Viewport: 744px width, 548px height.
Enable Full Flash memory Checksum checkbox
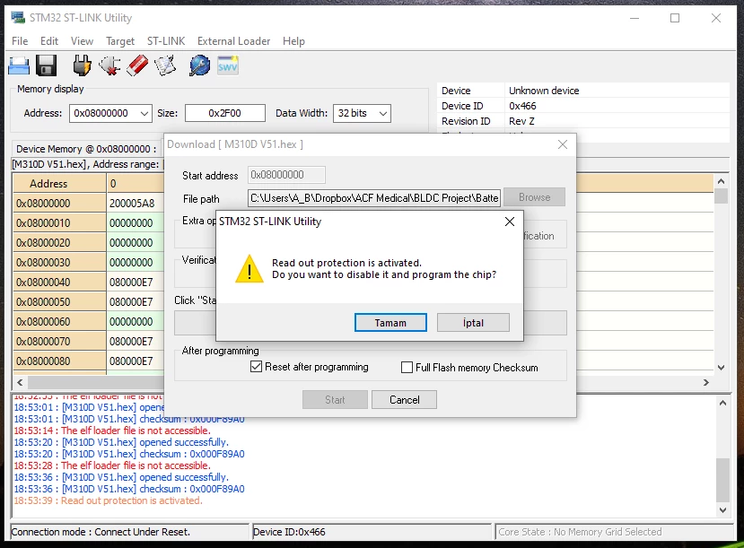(x=407, y=368)
